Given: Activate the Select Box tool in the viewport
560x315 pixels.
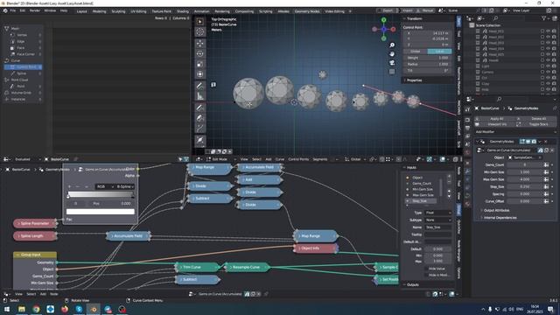Looking at the screenshot, I should click(200, 22).
